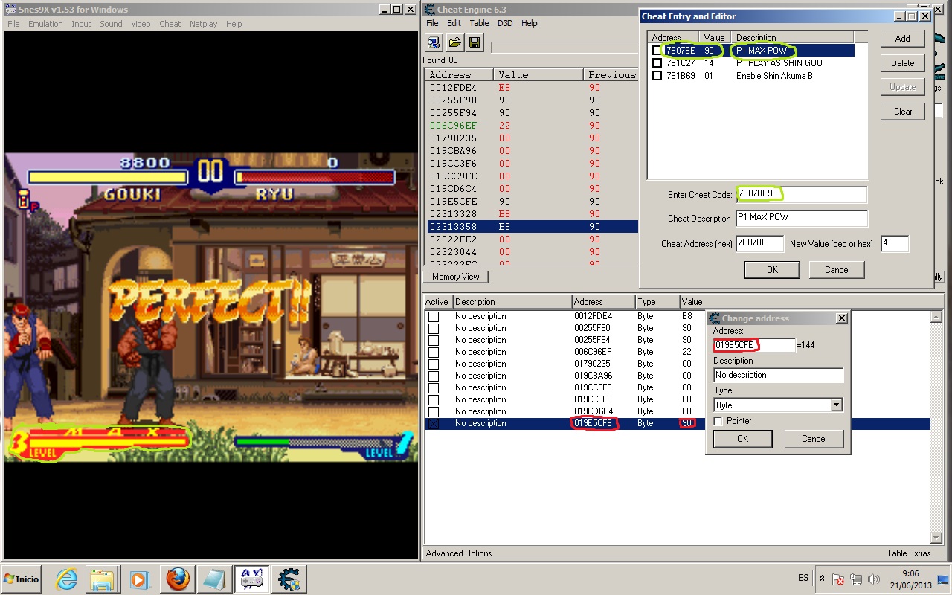Switch to Cheat Engine taskbar icon
Viewport: 952px width, 595px height.
[289, 579]
